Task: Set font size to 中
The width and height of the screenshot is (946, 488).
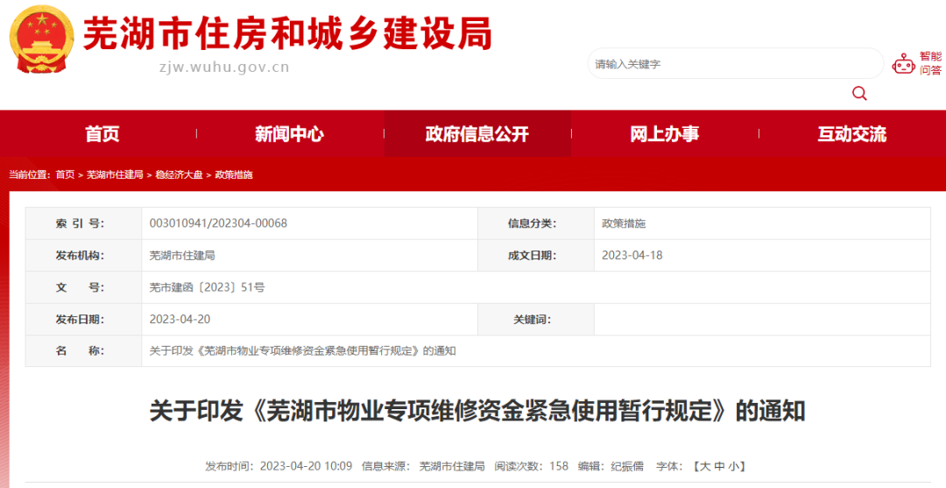Action: click(x=720, y=466)
